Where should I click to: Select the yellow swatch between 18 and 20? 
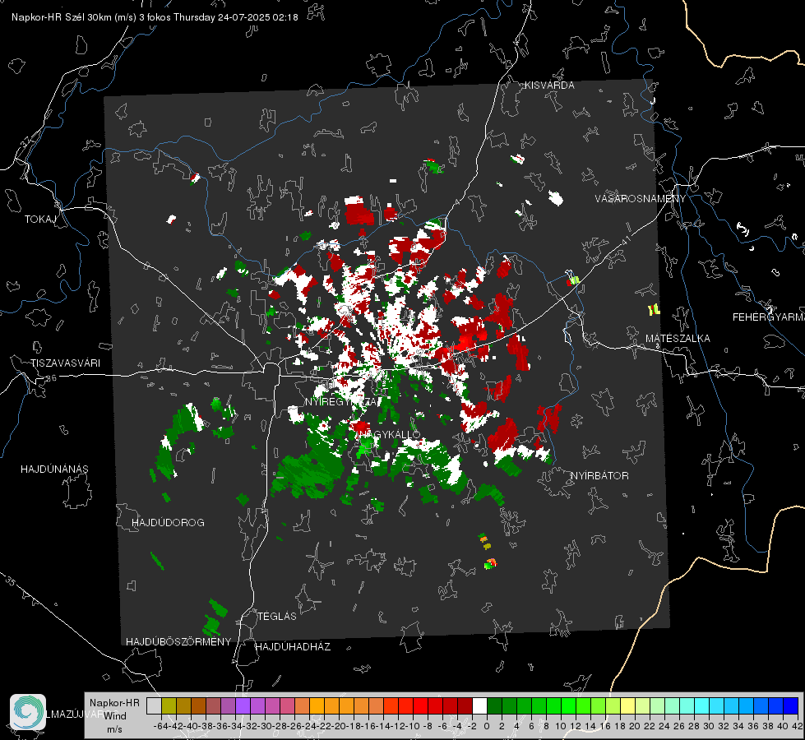point(628,705)
